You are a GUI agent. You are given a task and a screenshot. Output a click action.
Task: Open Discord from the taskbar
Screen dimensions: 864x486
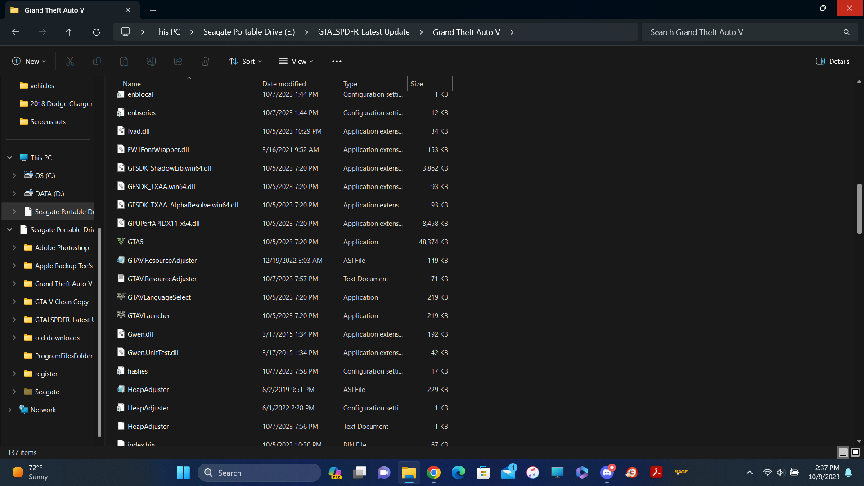click(x=607, y=472)
